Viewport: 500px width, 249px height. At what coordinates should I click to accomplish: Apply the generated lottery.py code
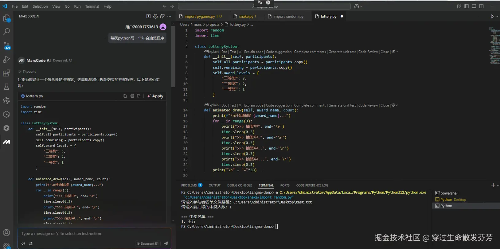point(155,96)
